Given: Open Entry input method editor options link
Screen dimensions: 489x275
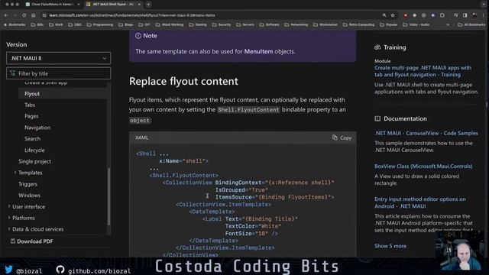Looking at the screenshot, I should (420, 202).
